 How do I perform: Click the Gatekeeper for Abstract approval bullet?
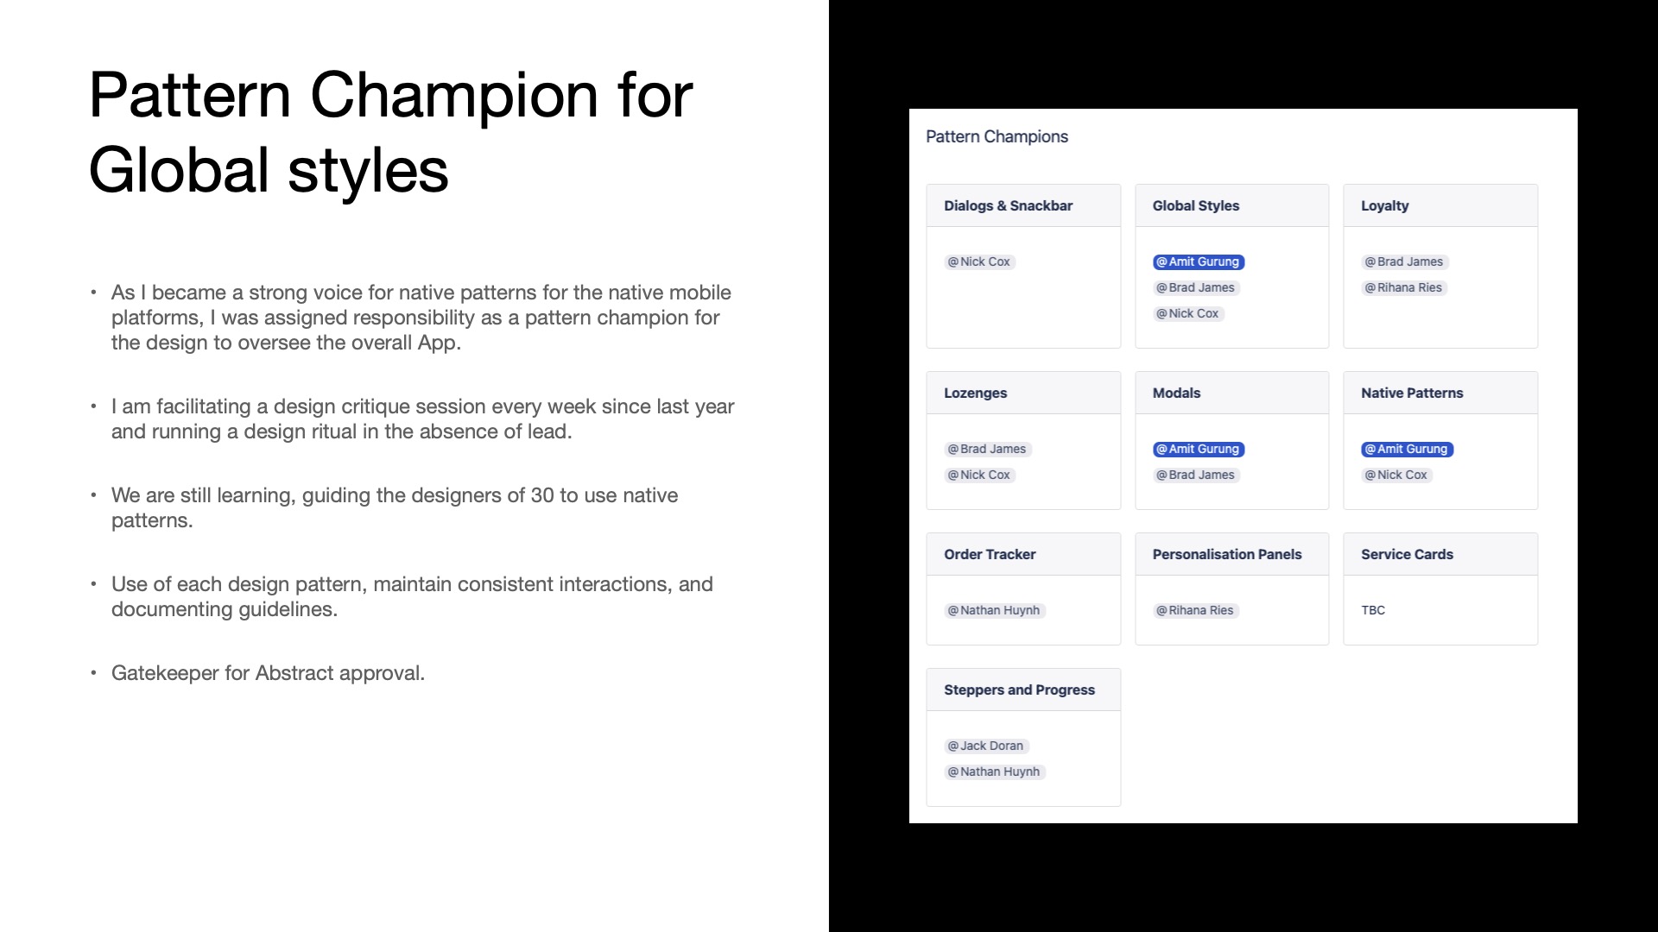click(x=268, y=674)
